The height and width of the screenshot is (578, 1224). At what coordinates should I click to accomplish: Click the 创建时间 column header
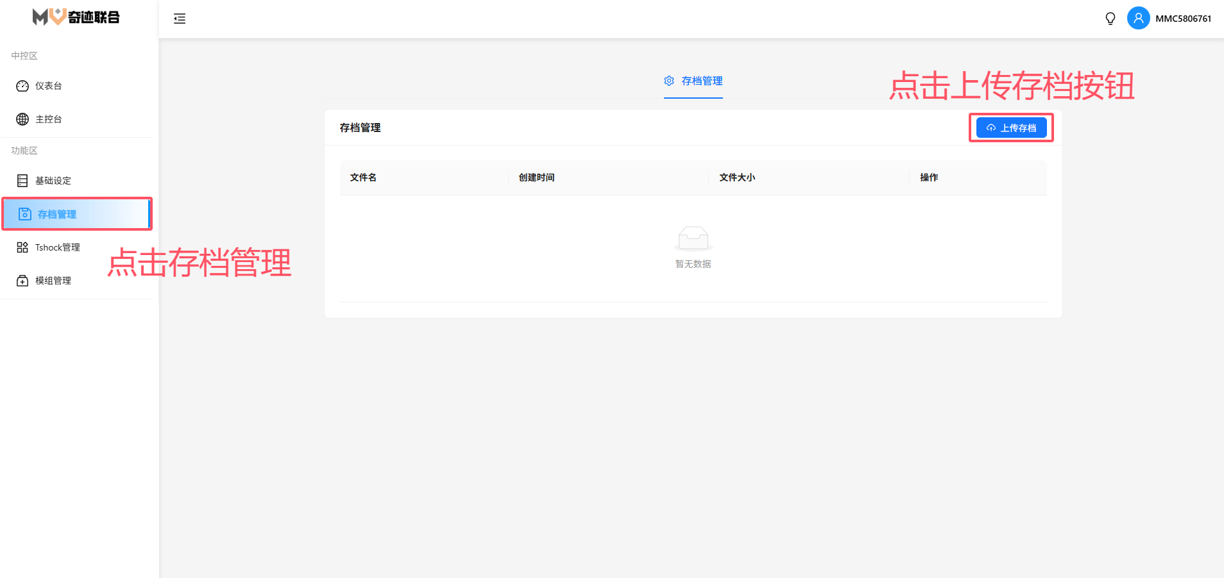click(536, 178)
